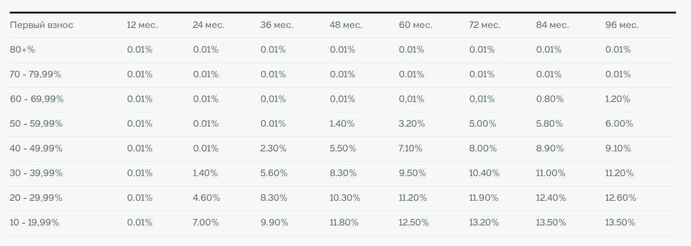This screenshot has width=691, height=246.
Task: Click the 10.40% rate cell
Action: [484, 173]
